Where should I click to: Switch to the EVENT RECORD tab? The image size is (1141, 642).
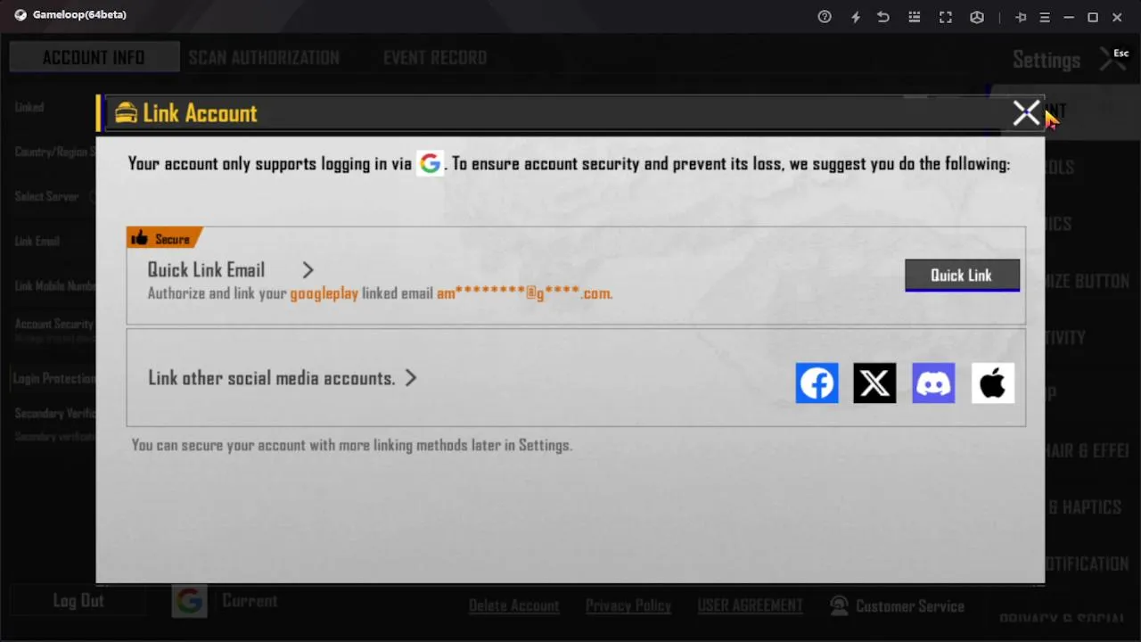coord(435,58)
